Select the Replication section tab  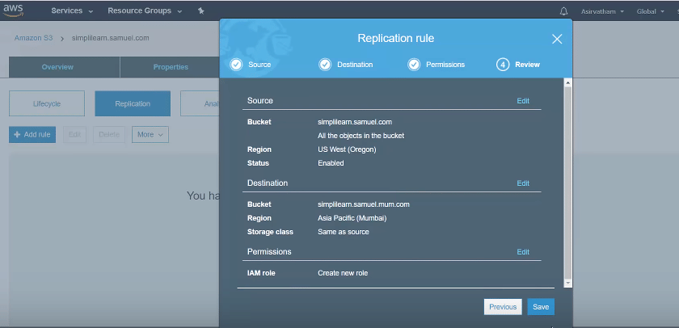(x=133, y=104)
